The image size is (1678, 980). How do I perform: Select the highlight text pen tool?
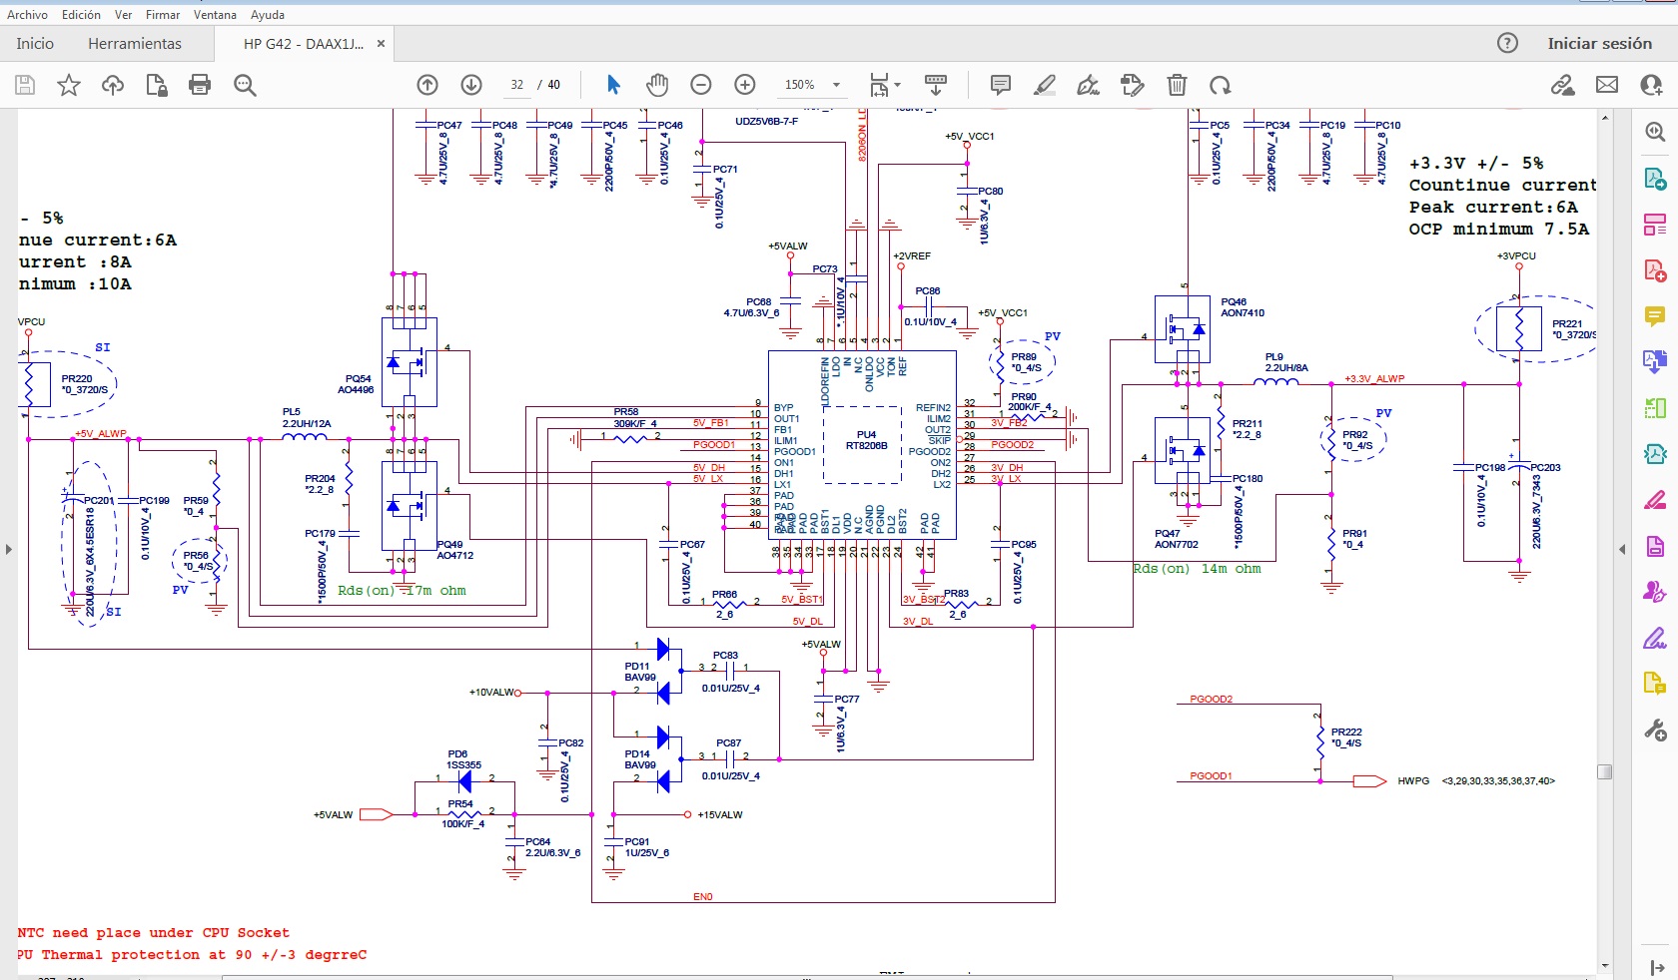point(1045,85)
